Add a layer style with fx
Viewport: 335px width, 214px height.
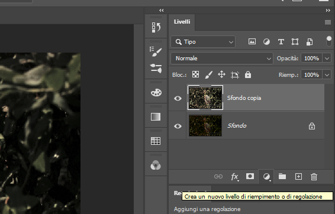tap(234, 177)
